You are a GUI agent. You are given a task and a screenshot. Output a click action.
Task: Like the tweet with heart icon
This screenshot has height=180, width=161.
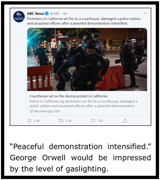coord(93,121)
